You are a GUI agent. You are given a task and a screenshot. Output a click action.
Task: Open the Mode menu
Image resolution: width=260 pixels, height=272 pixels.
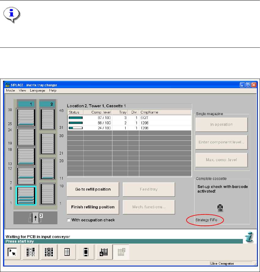tap(10, 90)
